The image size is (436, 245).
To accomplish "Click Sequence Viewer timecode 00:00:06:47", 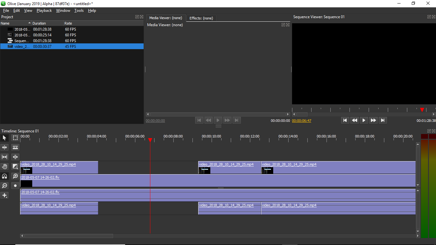I will coord(302,121).
